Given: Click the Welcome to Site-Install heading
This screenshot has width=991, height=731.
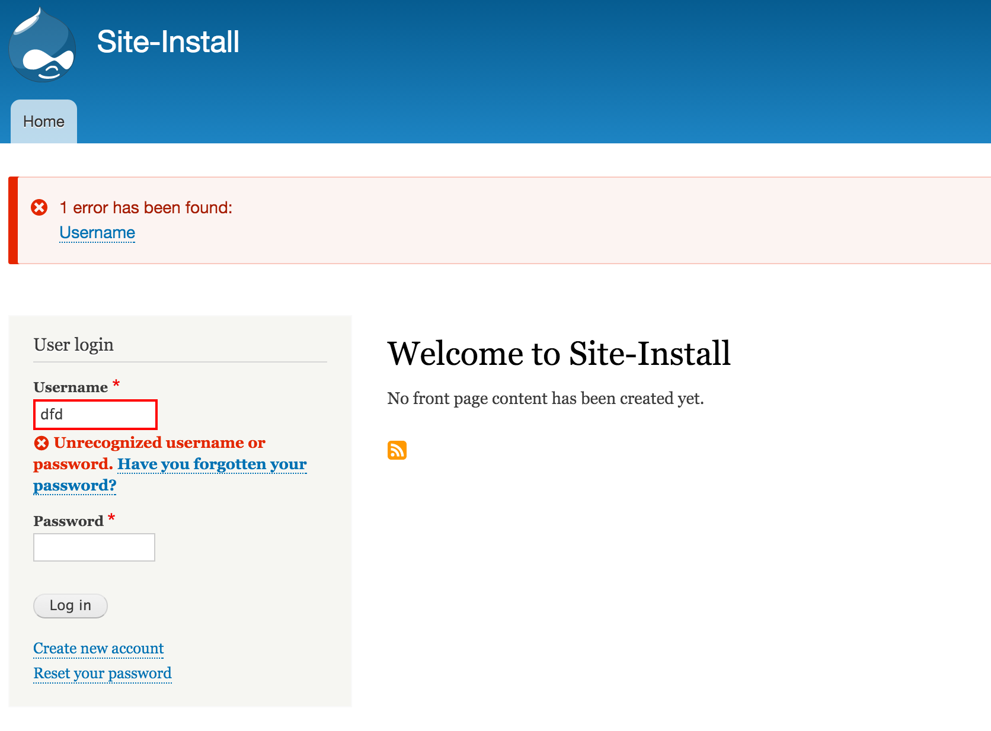Looking at the screenshot, I should tap(559, 354).
